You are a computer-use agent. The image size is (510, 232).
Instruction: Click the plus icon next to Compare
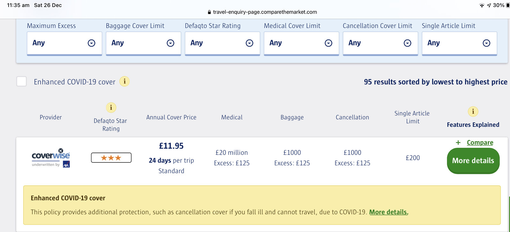(x=458, y=143)
